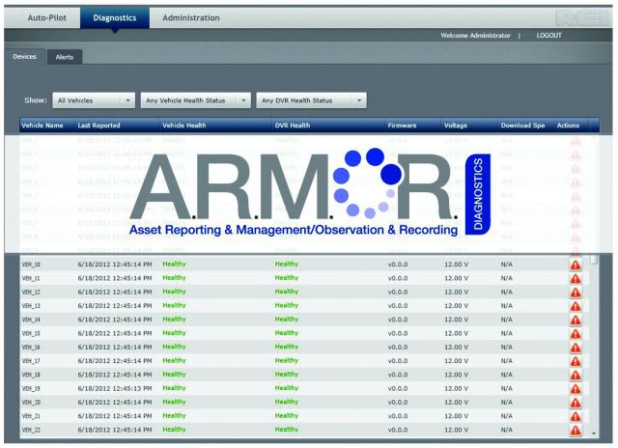618x448 pixels.
Task: Open alert icon for VEH_10 row
Action: coord(576,265)
